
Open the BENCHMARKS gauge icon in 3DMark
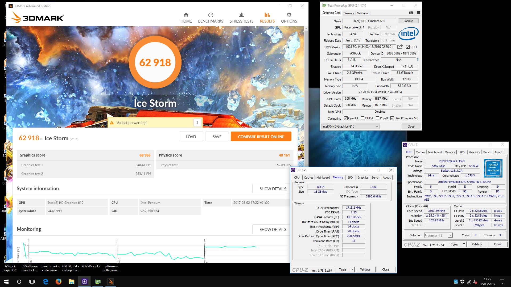(x=211, y=15)
